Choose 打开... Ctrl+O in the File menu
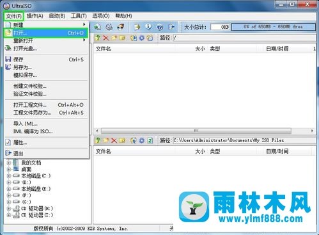Image resolution: width=319 pixels, height=235 pixels. (46, 33)
